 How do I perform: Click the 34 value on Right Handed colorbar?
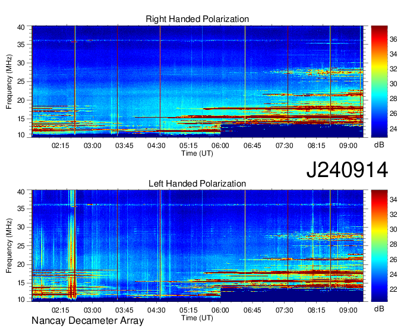(393, 54)
